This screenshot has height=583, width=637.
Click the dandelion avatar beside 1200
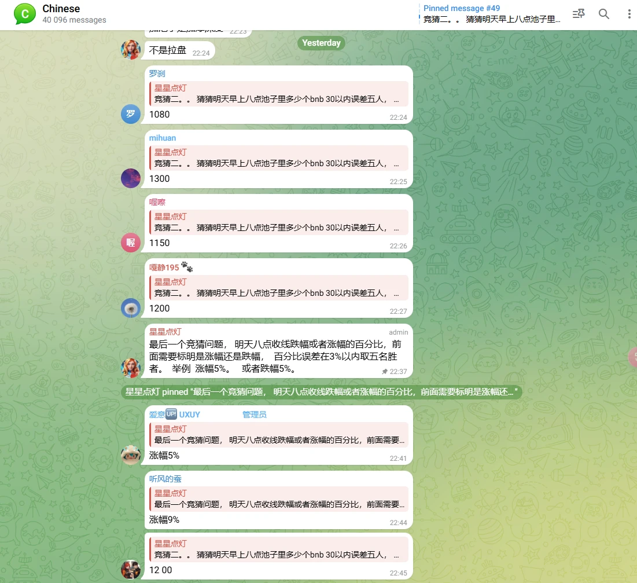131,307
